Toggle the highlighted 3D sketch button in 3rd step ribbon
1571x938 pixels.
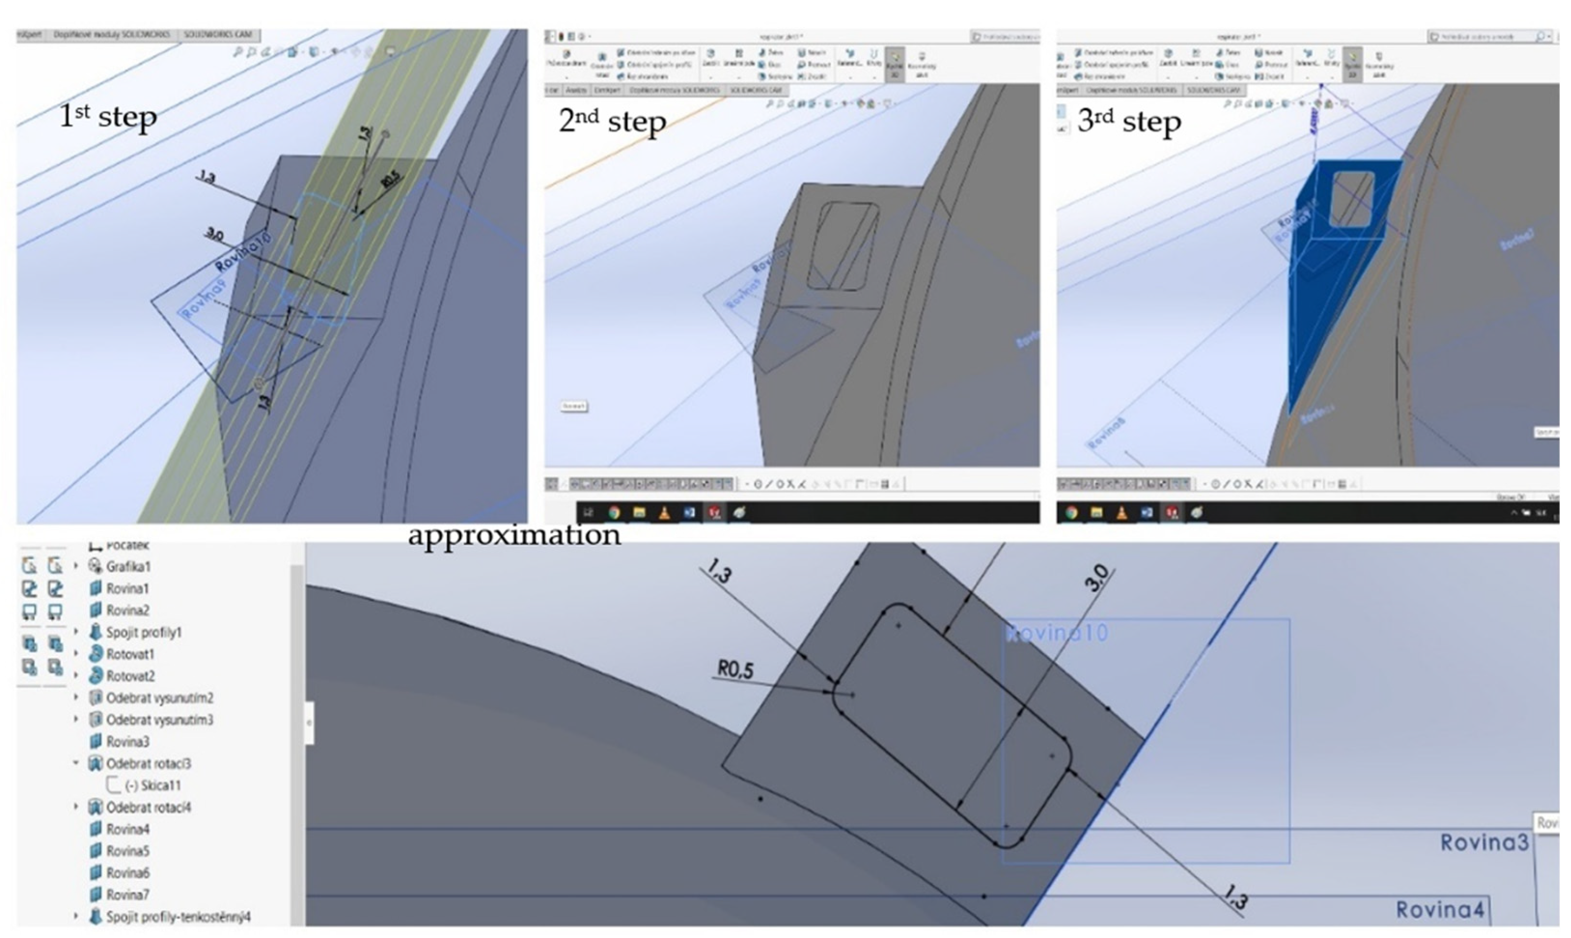1352,64
